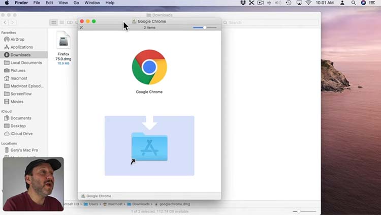This screenshot has width=381, height=215.
Task: Open the Finder menu
Action: 21,3
